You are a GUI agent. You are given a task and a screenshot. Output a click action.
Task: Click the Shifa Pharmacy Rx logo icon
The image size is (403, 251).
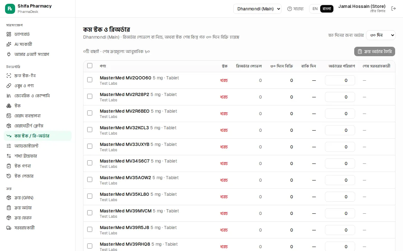(10, 9)
